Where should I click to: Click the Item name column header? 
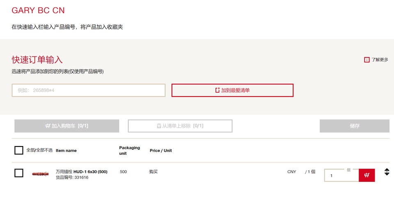click(x=66, y=151)
